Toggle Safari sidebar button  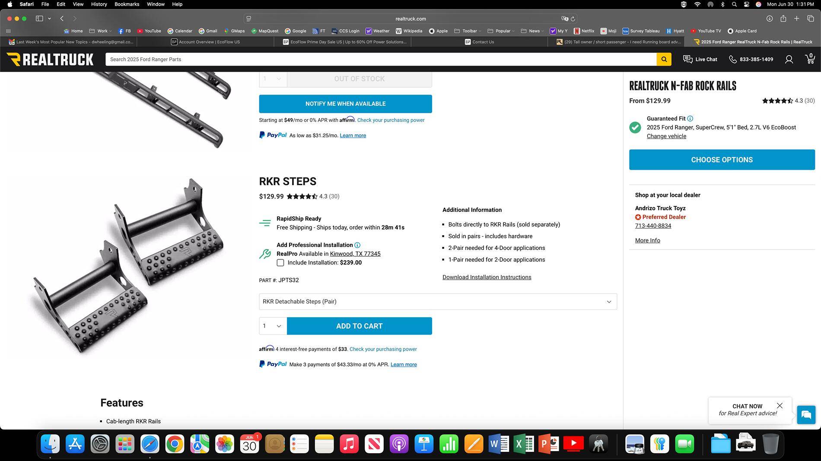point(39,19)
